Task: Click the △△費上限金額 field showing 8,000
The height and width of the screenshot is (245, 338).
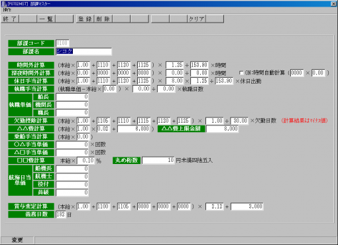Action: tap(223, 129)
